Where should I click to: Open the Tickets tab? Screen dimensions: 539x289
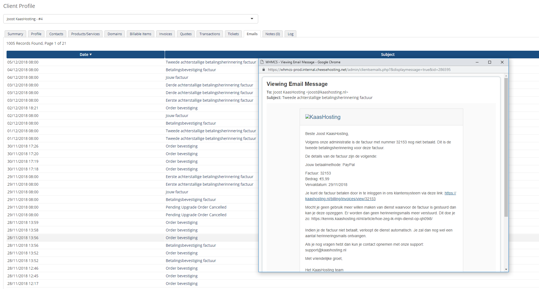point(233,34)
